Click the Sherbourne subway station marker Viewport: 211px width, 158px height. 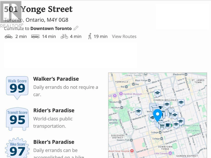186,74
